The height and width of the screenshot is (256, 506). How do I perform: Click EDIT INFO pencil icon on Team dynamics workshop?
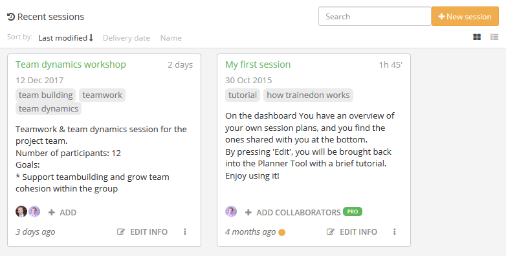(121, 231)
